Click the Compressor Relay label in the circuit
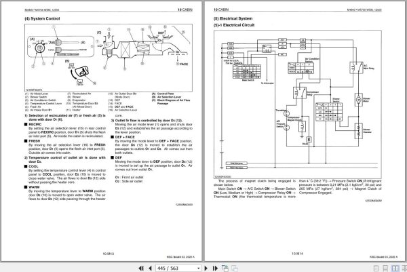Viewport: 407px width, 272px height. 313,93
